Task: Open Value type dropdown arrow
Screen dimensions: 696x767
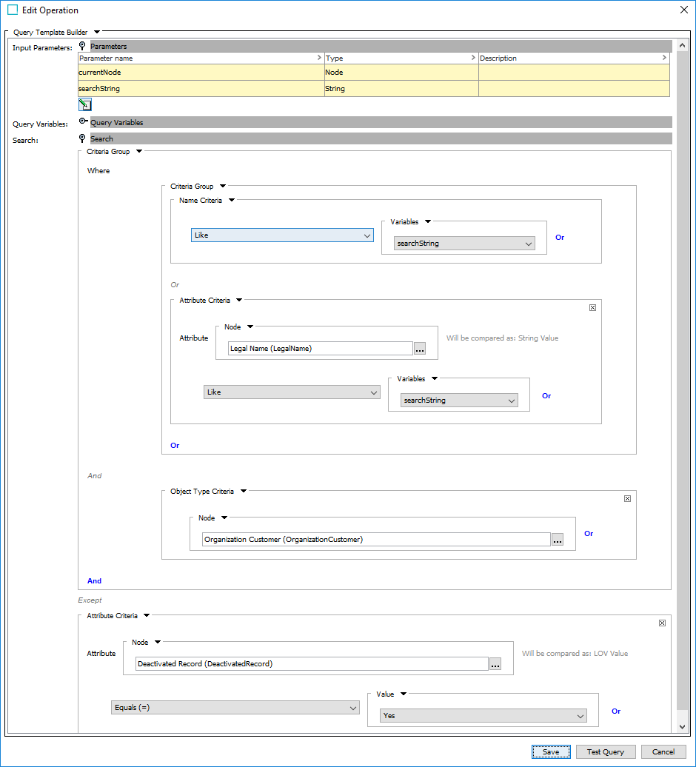Action: click(403, 694)
